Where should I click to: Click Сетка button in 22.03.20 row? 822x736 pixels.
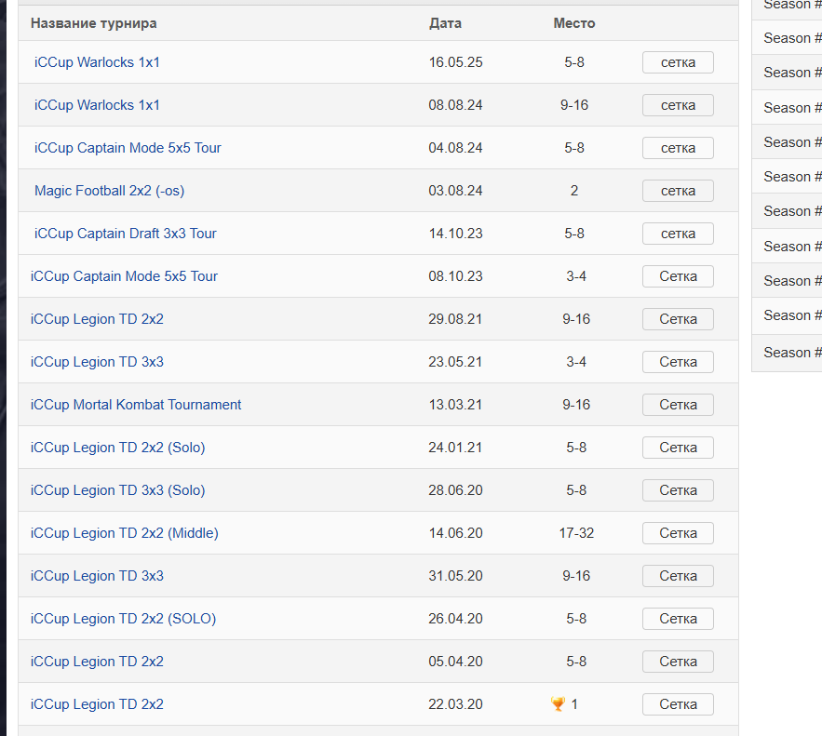(678, 704)
